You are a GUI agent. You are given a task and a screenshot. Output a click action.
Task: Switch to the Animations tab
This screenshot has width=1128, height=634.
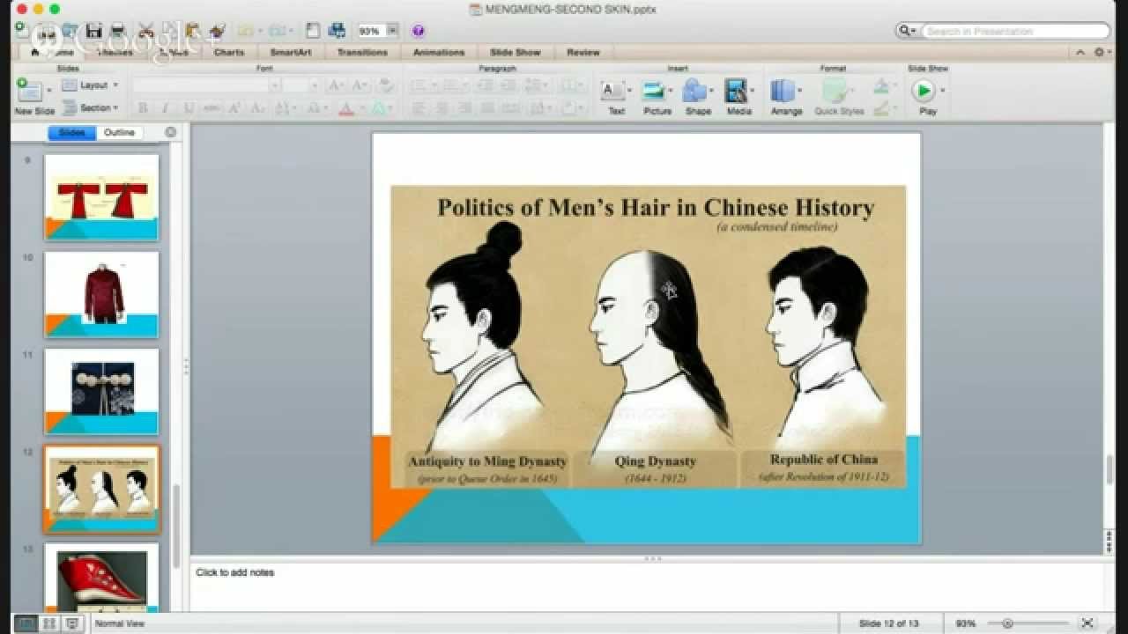pyautogui.click(x=439, y=53)
